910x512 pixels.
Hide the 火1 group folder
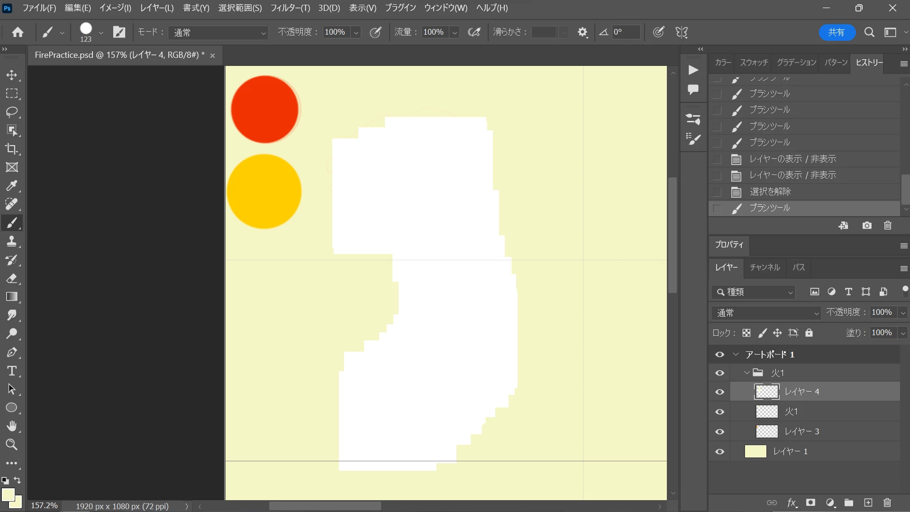[719, 373]
